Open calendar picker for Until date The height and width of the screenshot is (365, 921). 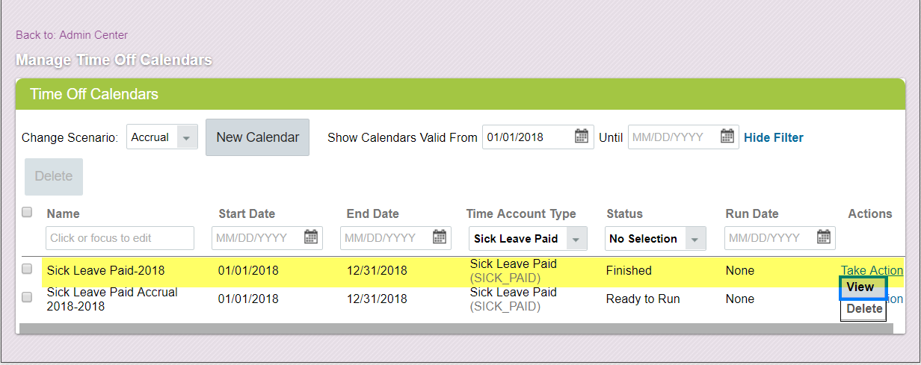(x=727, y=137)
